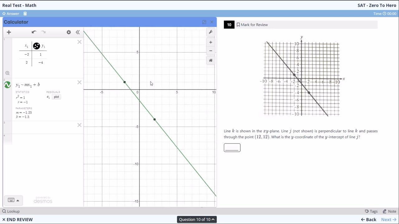Zoom-fit the table data
The image size is (399, 224).
pyautogui.click(x=7, y=73)
